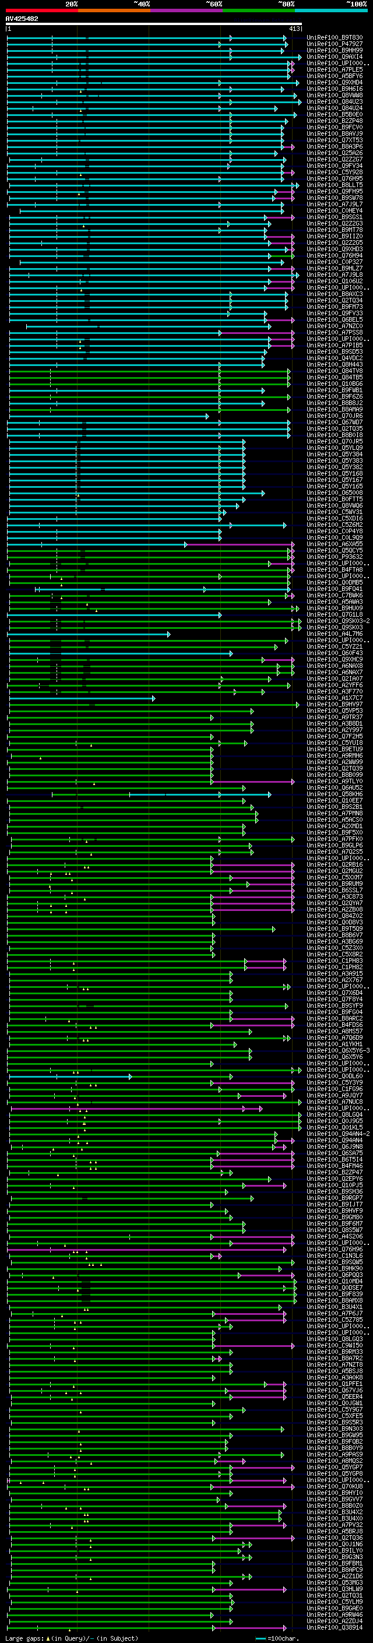Select the UniRef100_B3U4X1 label
This screenshot has width=373, height=1643.
tap(335, 1307)
